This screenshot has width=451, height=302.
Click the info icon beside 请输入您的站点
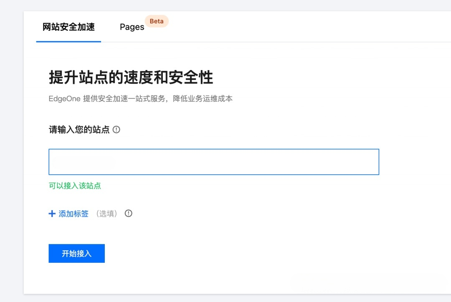pyautogui.click(x=117, y=130)
